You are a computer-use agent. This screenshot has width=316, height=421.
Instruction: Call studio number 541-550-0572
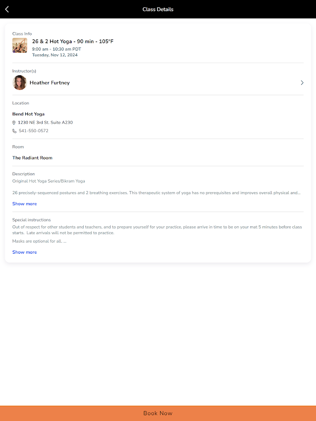click(x=34, y=131)
